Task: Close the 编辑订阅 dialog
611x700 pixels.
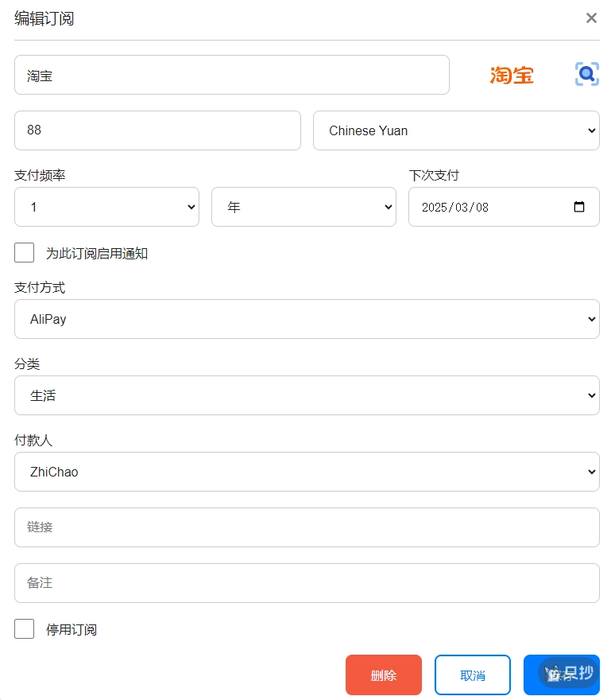Action: [591, 17]
